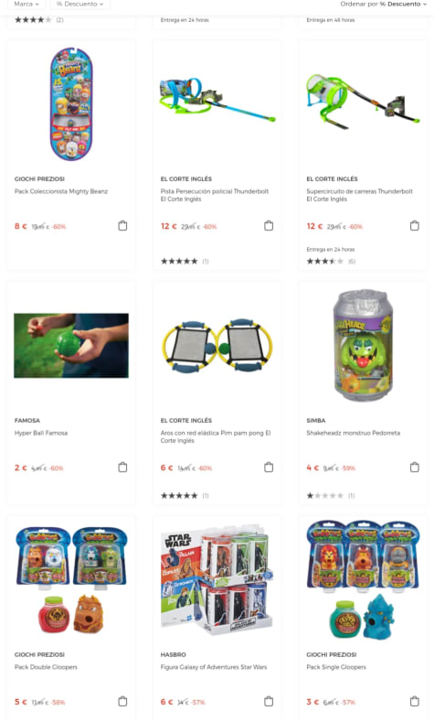Add Pista Persecución policial Thunderbolt to cart

269,226
